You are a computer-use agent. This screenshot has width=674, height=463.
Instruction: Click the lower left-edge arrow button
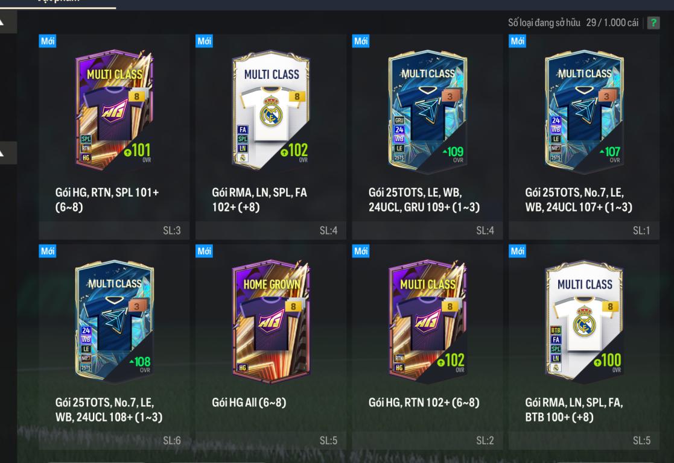point(8,153)
